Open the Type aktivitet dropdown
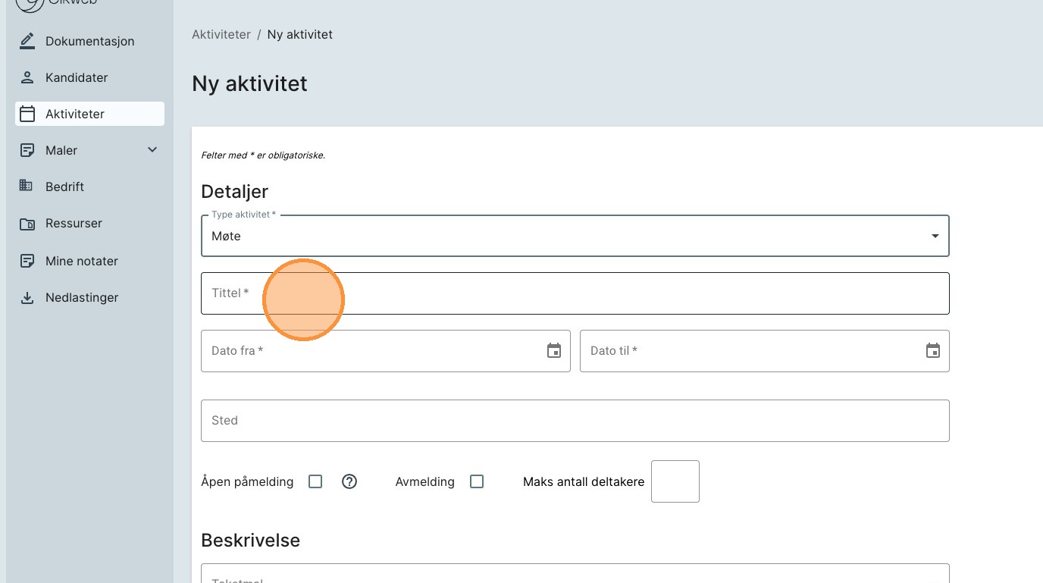 pyautogui.click(x=575, y=236)
